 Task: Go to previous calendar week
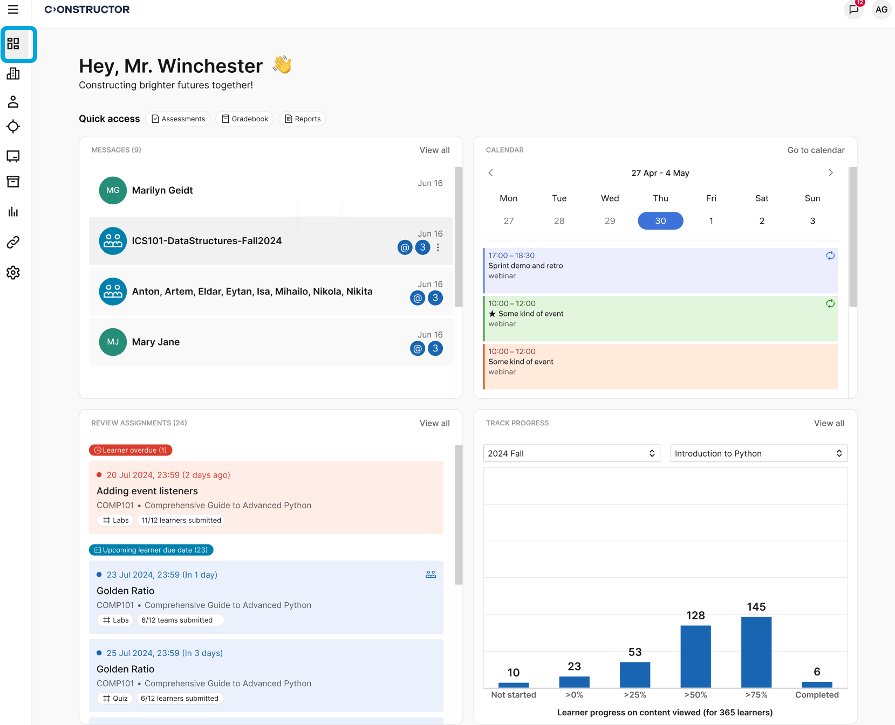coord(491,173)
